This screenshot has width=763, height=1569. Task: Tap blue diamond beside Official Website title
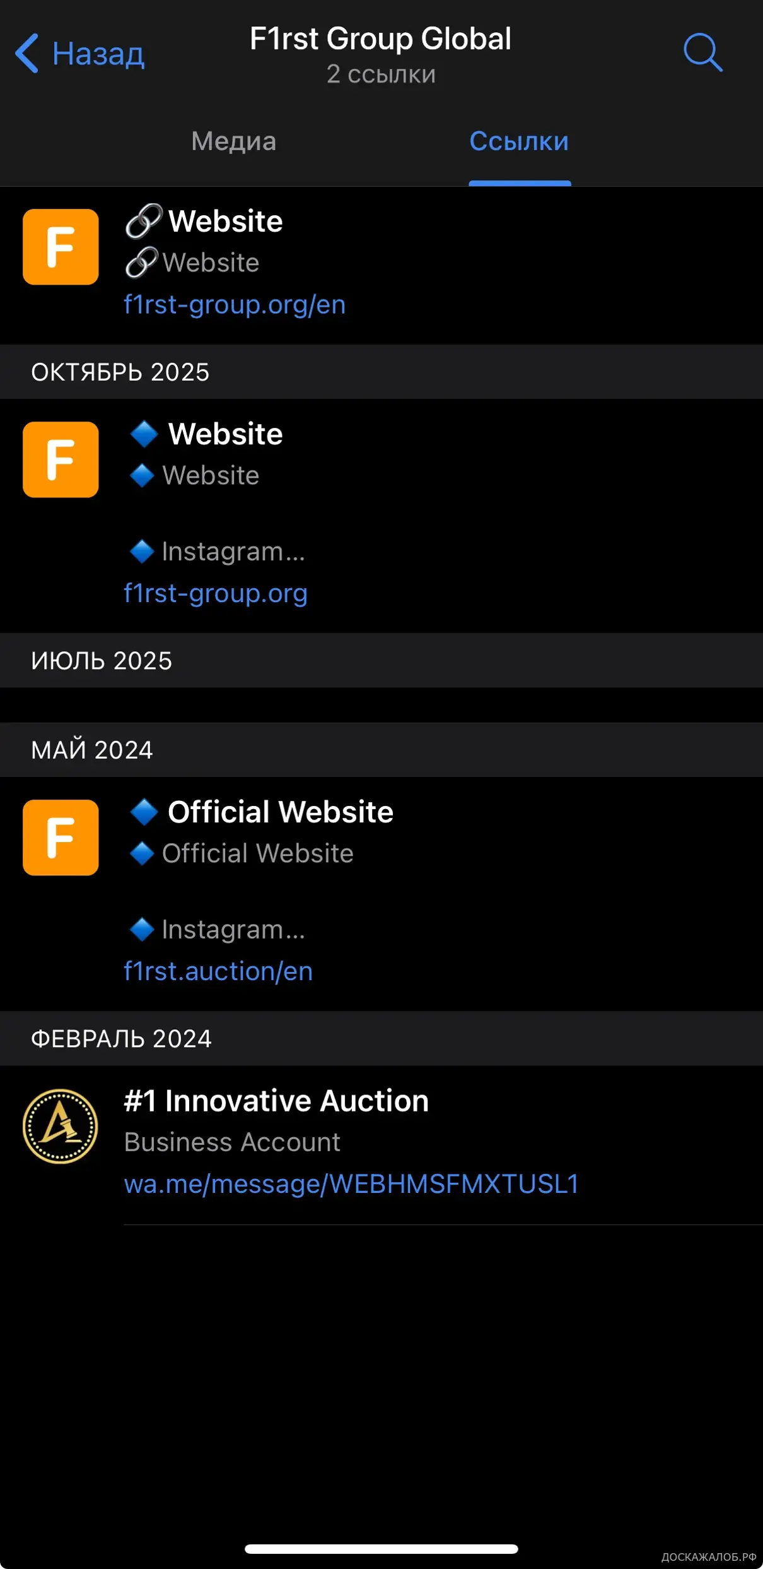pyautogui.click(x=144, y=812)
